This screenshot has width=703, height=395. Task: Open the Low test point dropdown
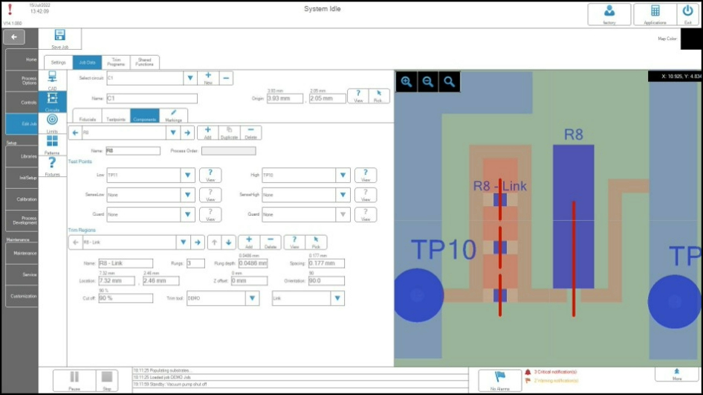pos(189,176)
